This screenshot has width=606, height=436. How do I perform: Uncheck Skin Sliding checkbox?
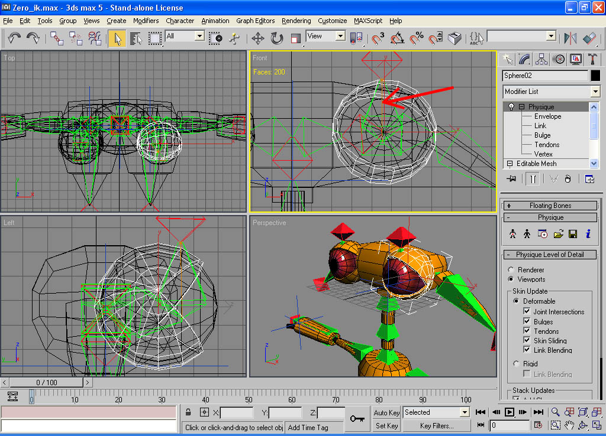pos(527,340)
